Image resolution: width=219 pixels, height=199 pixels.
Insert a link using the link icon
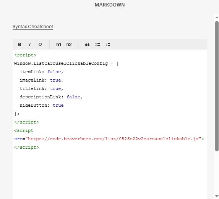[40, 45]
